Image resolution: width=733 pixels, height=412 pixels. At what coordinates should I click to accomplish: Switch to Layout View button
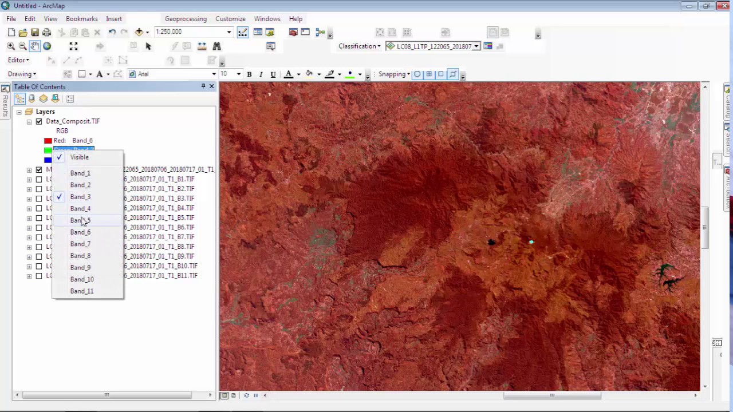[233, 395]
